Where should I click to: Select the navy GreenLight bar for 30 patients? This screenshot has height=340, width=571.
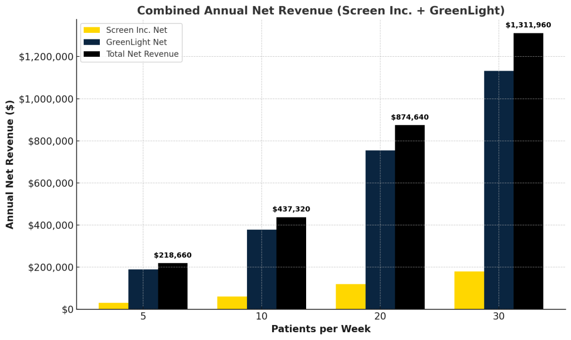[x=499, y=190]
